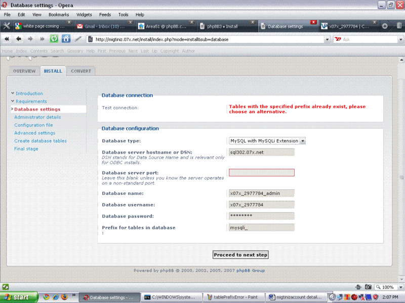Focus the Database username field
Image resolution: width=405 pixels, height=303 pixels.
coord(262,205)
